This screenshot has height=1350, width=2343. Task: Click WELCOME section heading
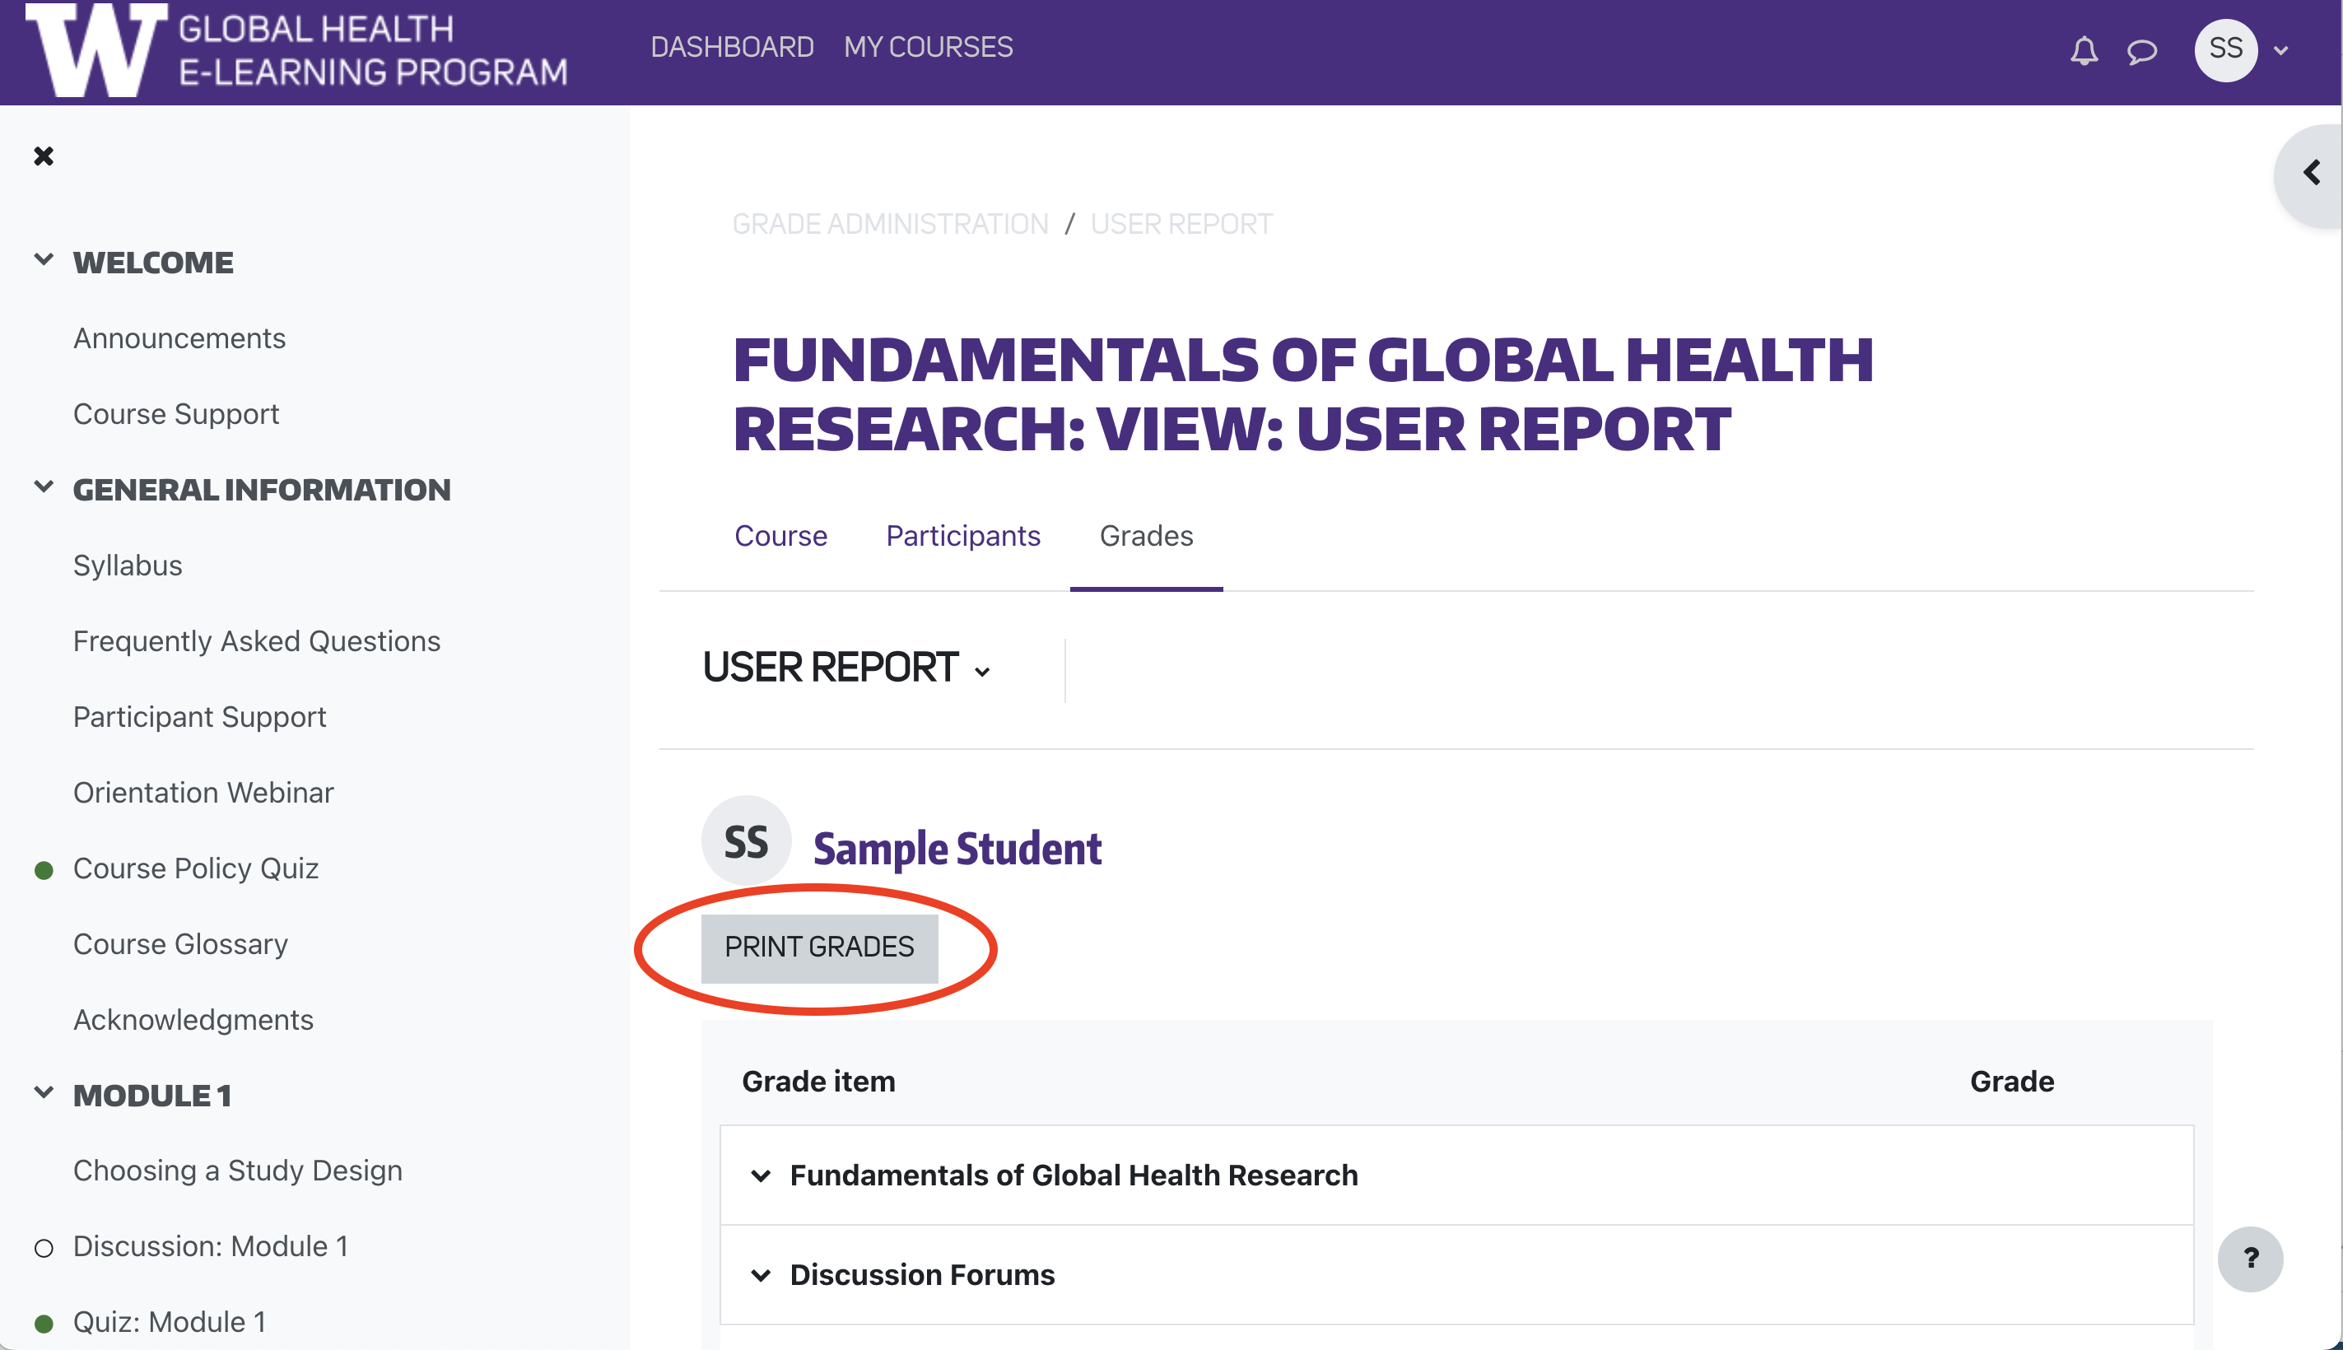153,263
